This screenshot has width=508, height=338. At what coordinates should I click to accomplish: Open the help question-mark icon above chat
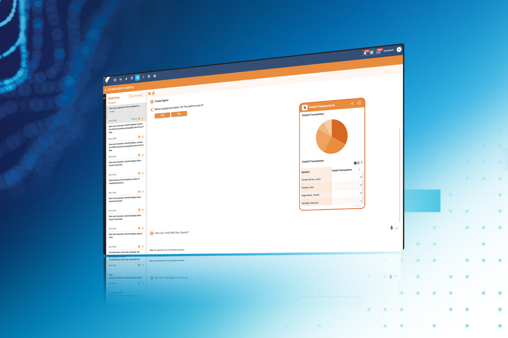coord(149,93)
